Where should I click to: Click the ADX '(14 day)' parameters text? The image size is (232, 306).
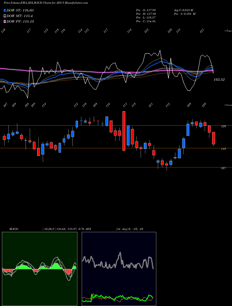coord(122,229)
